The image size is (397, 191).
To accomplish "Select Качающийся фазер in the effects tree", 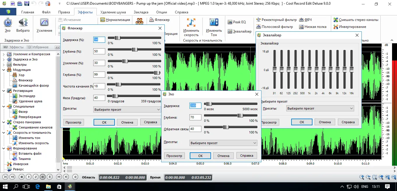I will pyautogui.click(x=34, y=85).
